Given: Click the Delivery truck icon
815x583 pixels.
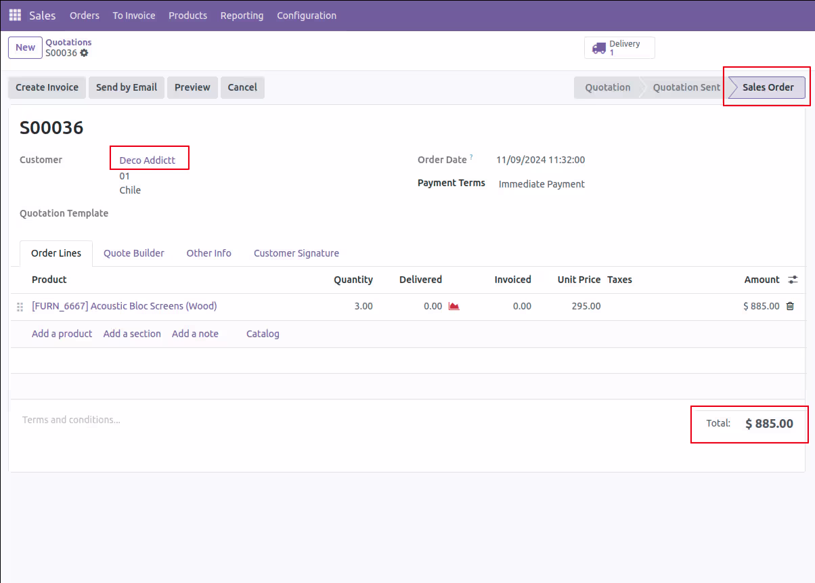Looking at the screenshot, I should 598,48.
